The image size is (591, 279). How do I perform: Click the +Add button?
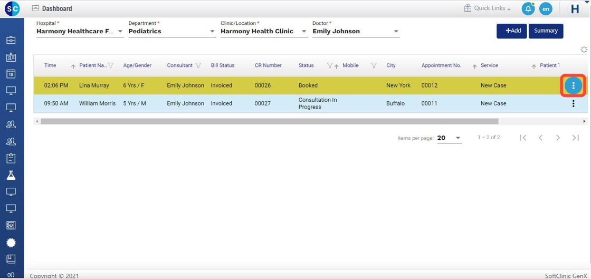511,31
